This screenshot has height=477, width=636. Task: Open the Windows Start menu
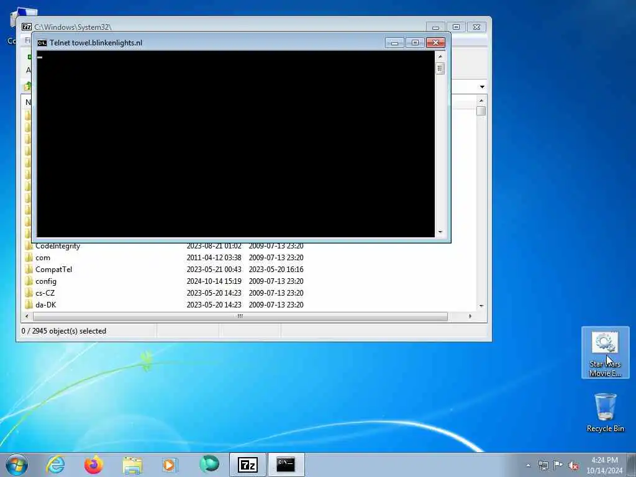click(17, 465)
